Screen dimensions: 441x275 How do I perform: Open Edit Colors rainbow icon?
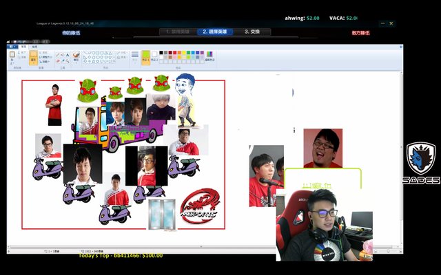pyautogui.click(x=209, y=57)
